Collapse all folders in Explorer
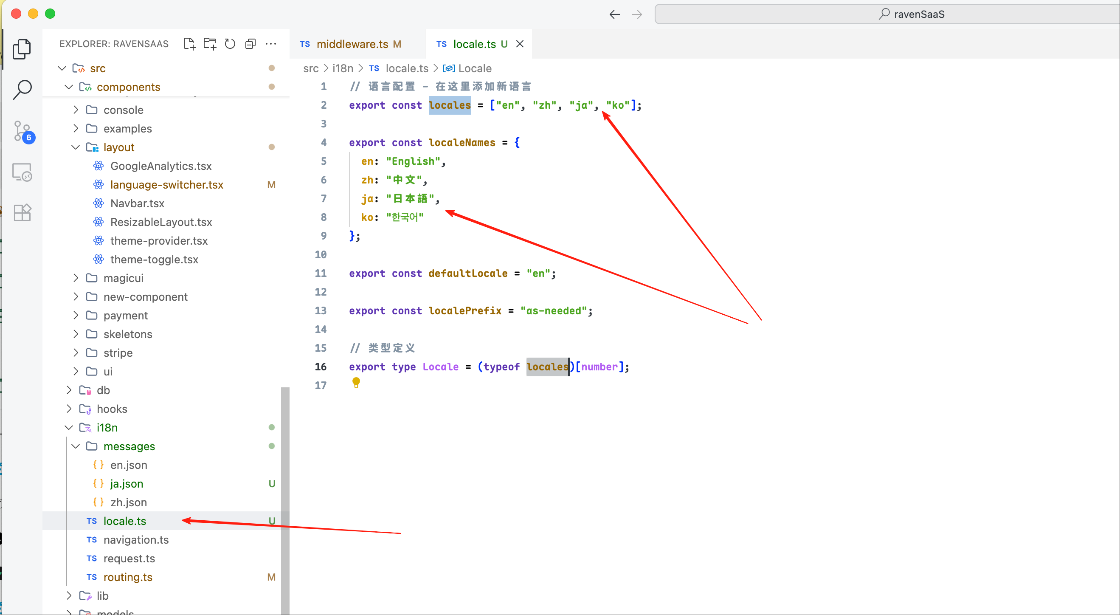This screenshot has height=615, width=1120. click(x=250, y=44)
